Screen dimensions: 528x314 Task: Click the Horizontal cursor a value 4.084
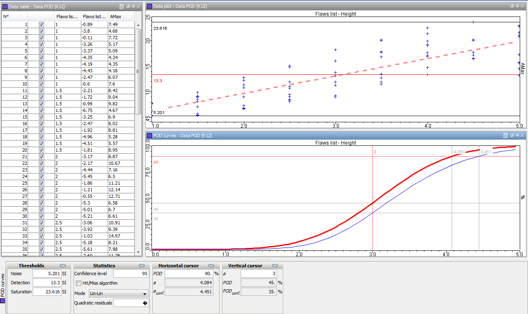coord(189,283)
